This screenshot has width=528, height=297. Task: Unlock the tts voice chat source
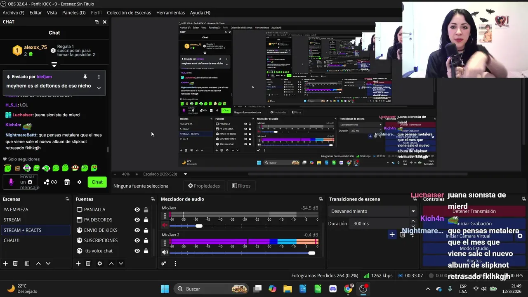pos(146,251)
